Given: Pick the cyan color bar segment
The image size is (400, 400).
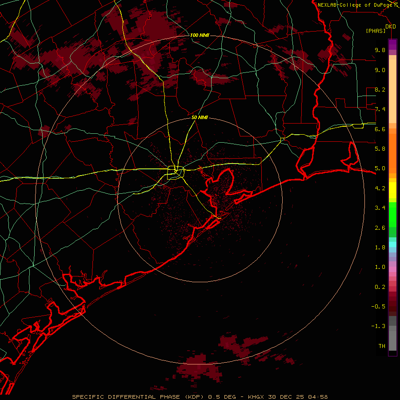Looking at the screenshot, I should point(392,244).
